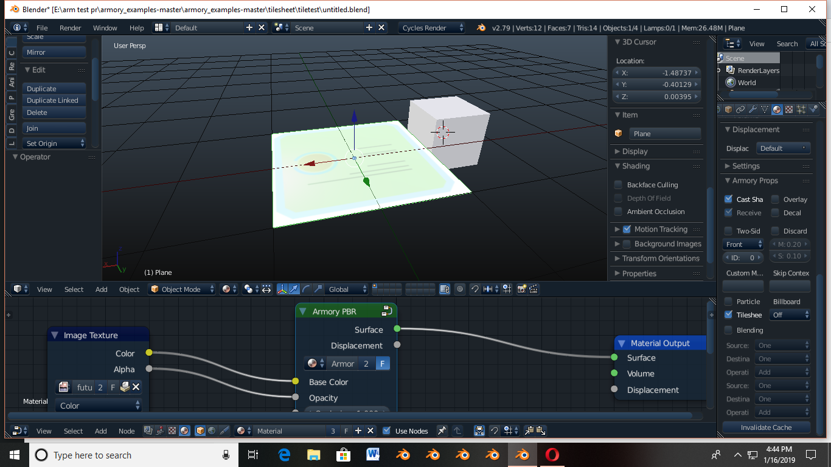The width and height of the screenshot is (831, 467).
Task: Open the Cycles Render engine dropdown
Action: pyautogui.click(x=432, y=28)
